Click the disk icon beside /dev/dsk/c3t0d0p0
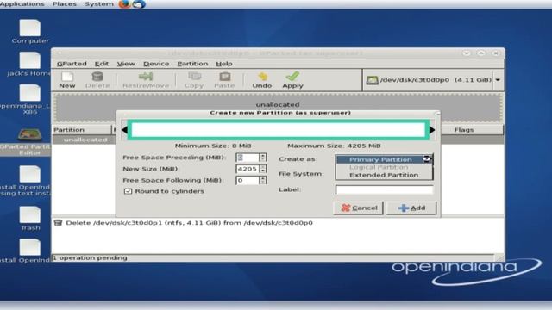552x310 pixels. click(372, 80)
